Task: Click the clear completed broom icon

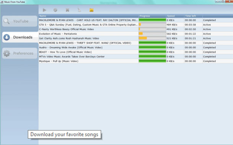Action: pyautogui.click(x=79, y=10)
